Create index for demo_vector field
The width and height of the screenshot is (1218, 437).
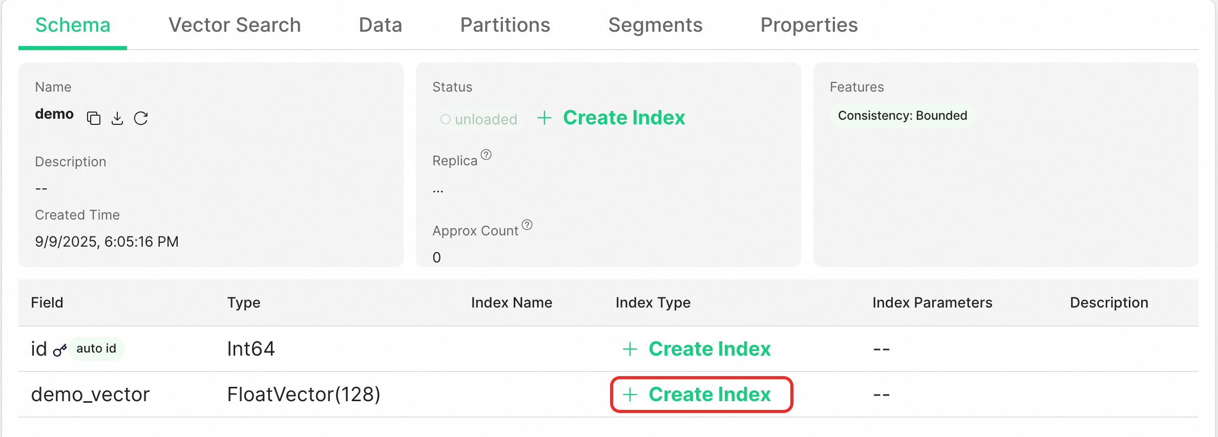(x=701, y=395)
